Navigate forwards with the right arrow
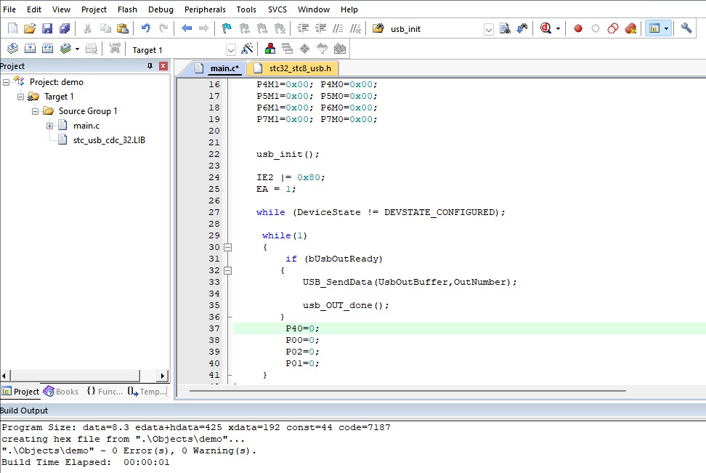This screenshot has height=473, width=706. [x=203, y=28]
